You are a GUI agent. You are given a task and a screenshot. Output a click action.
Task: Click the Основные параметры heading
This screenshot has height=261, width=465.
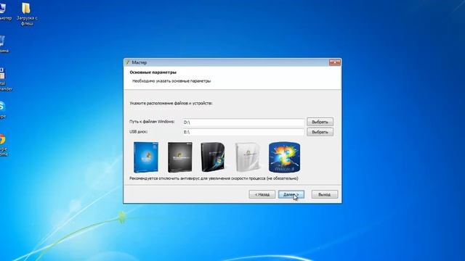tap(153, 72)
